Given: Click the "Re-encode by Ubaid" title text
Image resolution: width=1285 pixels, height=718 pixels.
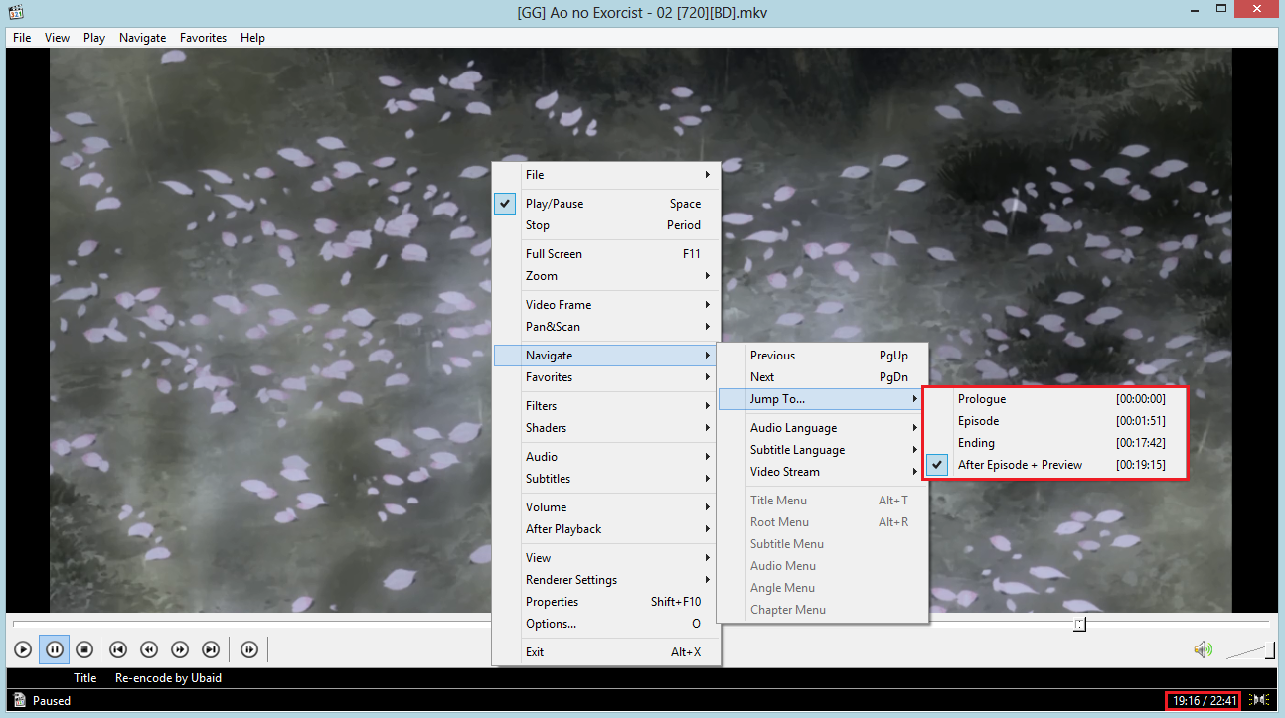Looking at the screenshot, I should point(168,678).
